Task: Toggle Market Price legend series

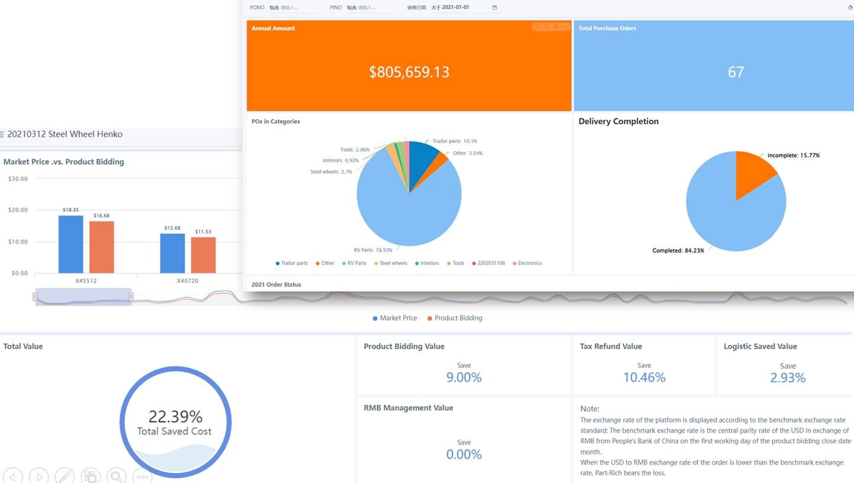Action: (395, 318)
